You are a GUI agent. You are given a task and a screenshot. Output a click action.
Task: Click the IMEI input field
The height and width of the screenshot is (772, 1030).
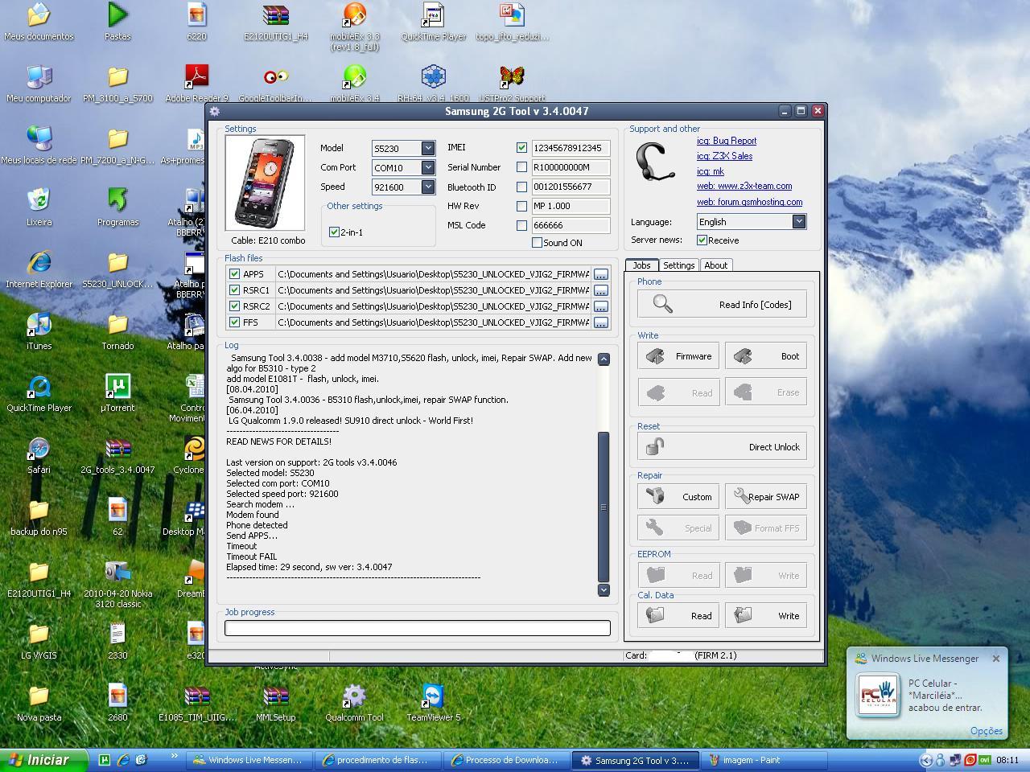571,148
